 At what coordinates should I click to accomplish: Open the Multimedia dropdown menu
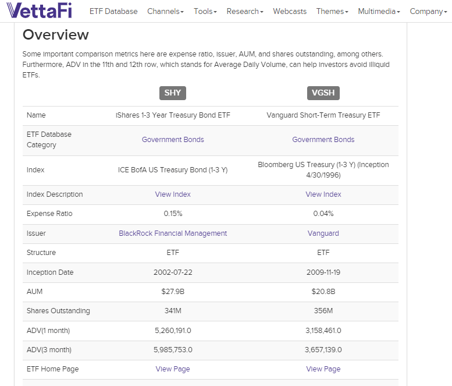tap(379, 12)
